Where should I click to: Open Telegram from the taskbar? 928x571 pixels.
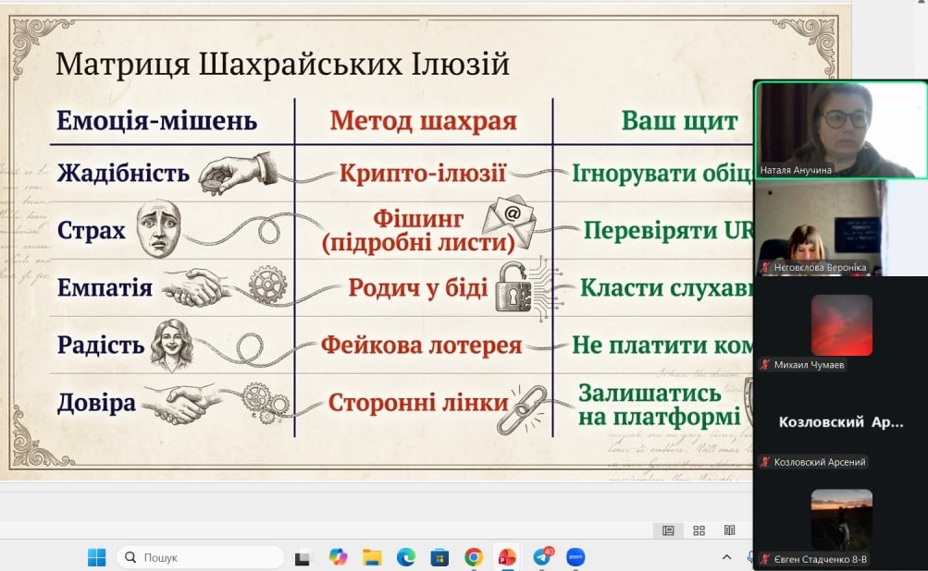tap(542, 556)
